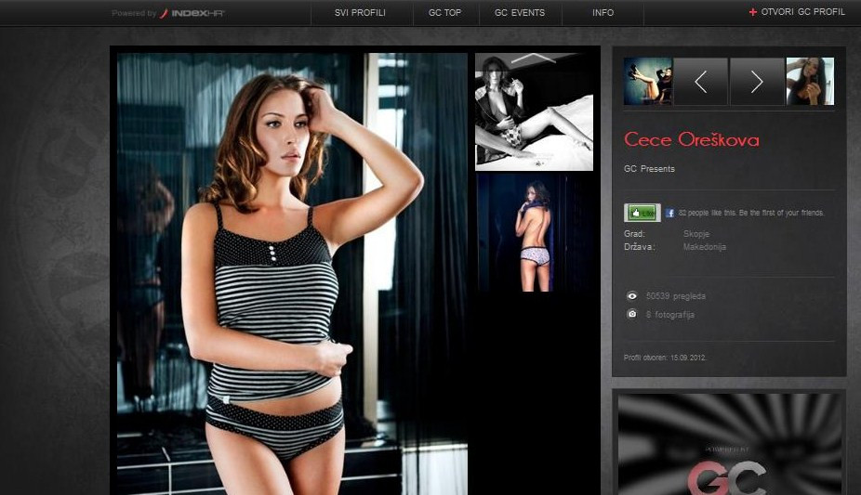Select the INFO menu item

pos(603,13)
